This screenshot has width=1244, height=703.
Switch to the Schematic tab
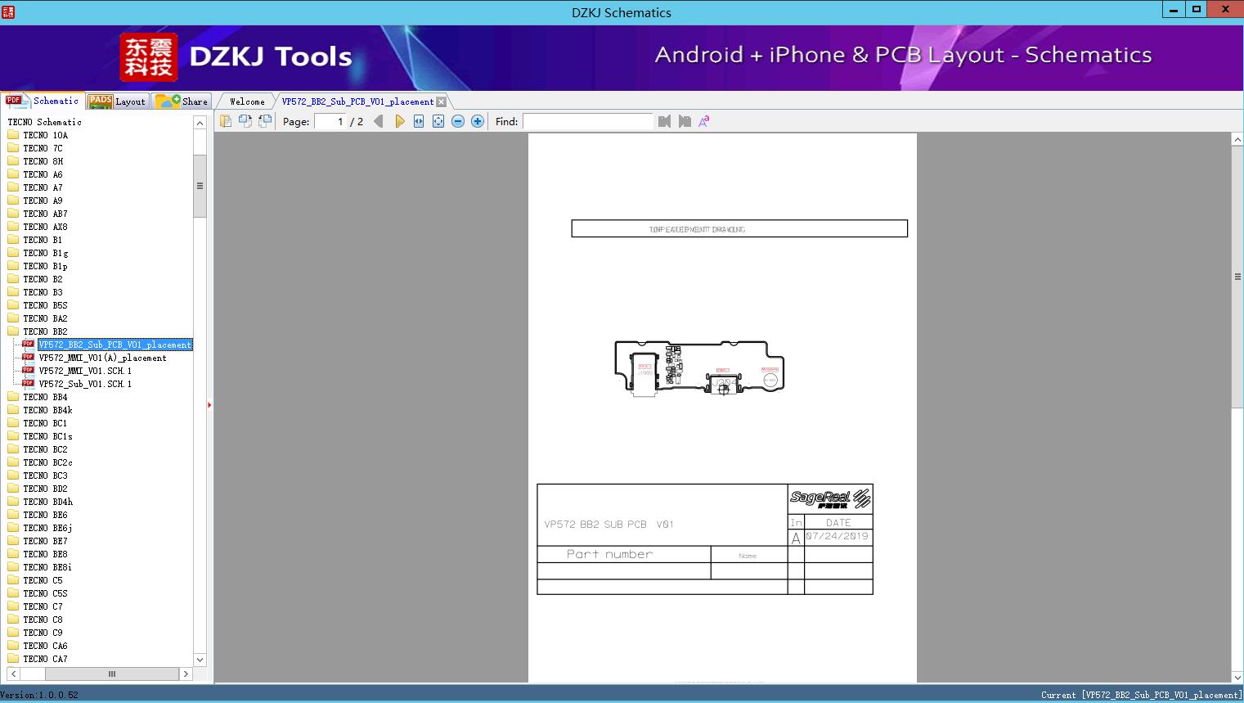tap(43, 101)
